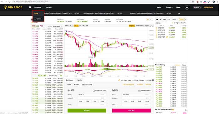
Task: Switch to the dark theme moon icon
Action: (151, 20)
